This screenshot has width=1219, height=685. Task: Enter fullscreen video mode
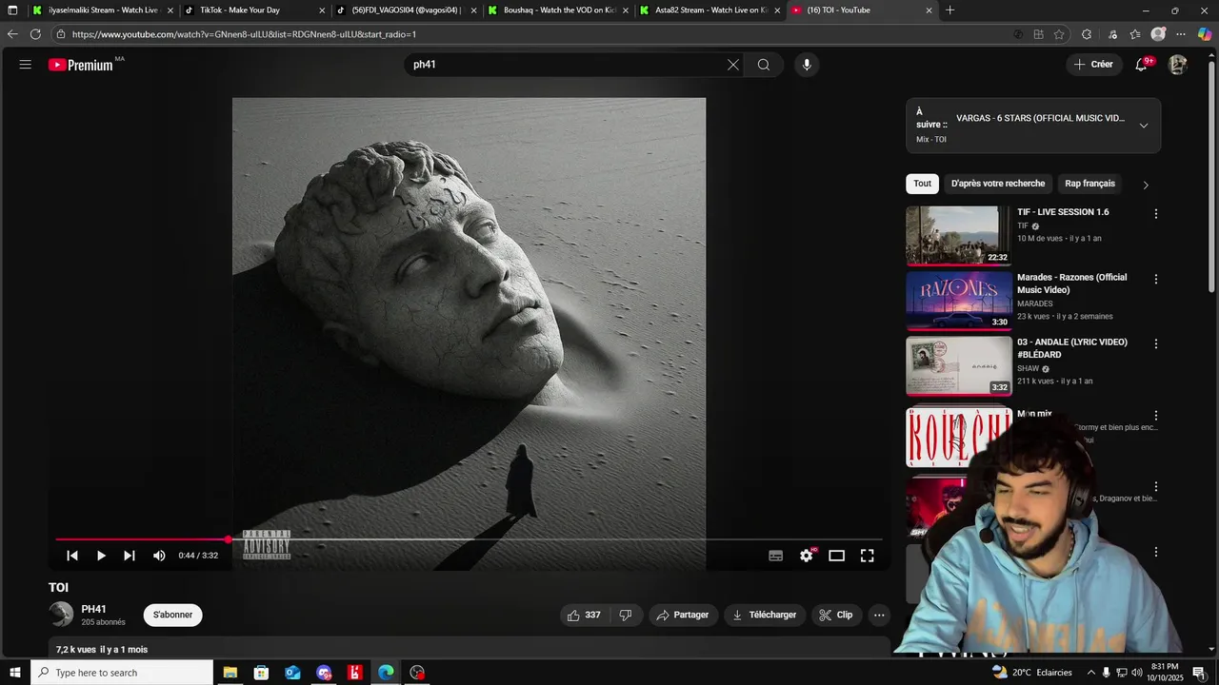tap(867, 556)
